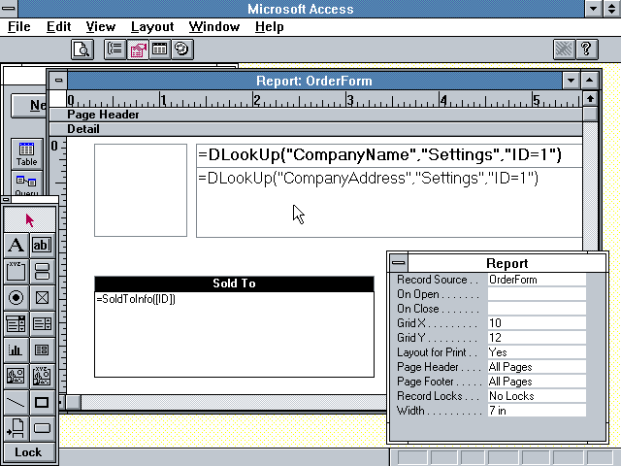Open the OrderForm report window control menu
Viewport: 621px width, 466px height.
pos(58,81)
